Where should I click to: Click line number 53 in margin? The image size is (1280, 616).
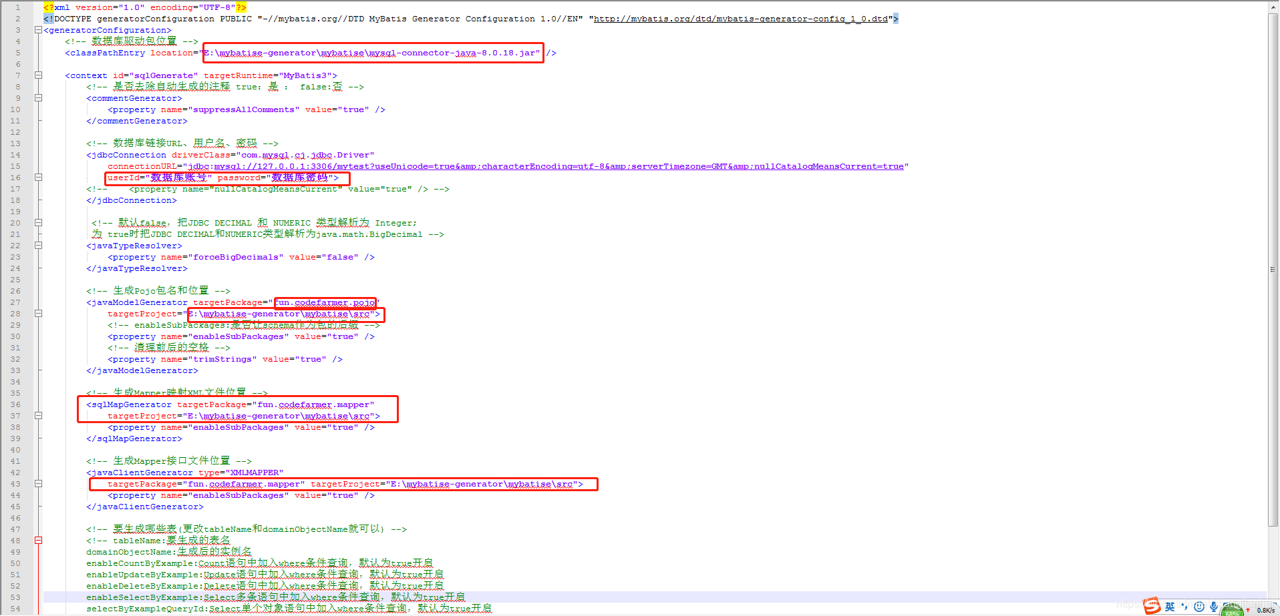[x=15, y=597]
